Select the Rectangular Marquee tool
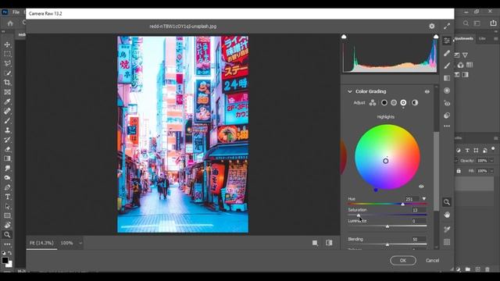This screenshot has height=281, width=500. click(7, 54)
